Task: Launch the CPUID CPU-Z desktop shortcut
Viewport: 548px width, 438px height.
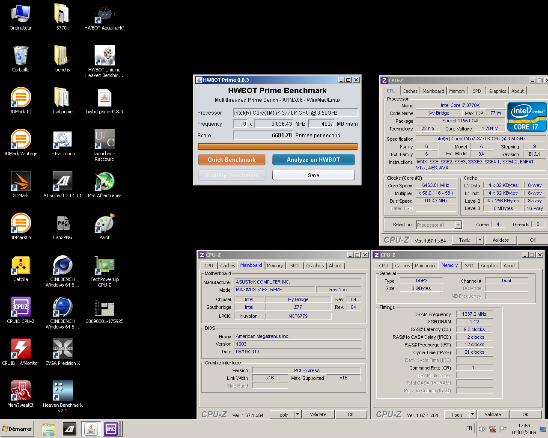Action: [x=21, y=311]
